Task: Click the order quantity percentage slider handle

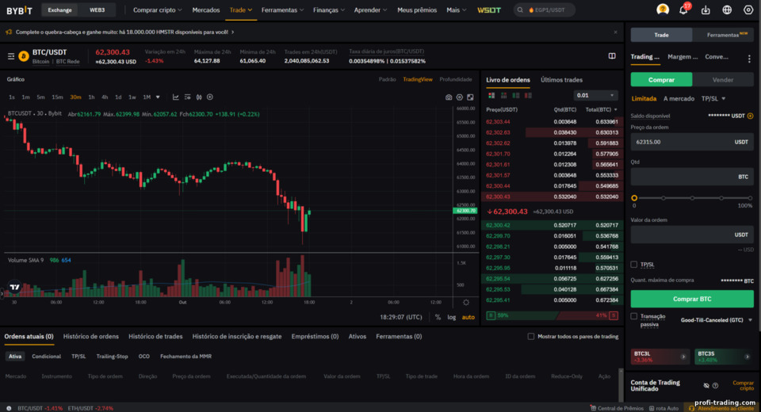Action: 634,198
